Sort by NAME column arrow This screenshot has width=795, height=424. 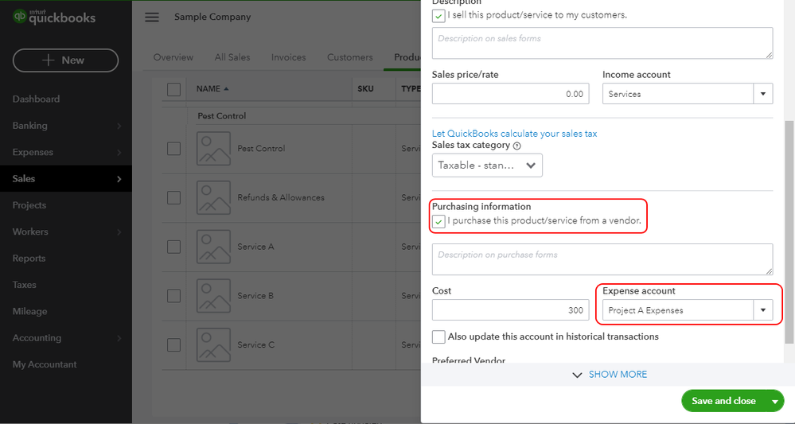pyautogui.click(x=226, y=88)
